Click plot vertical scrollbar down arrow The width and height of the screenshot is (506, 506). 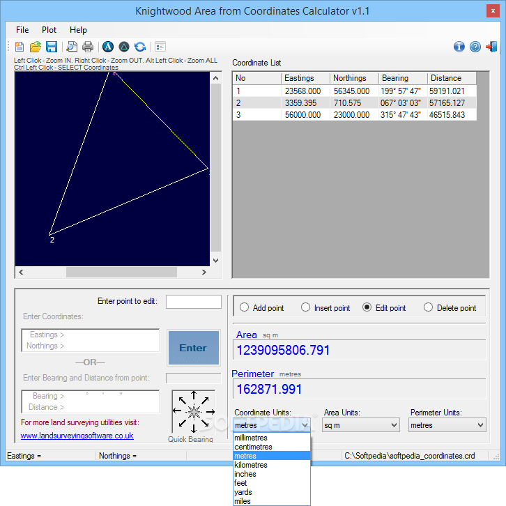[215, 261]
